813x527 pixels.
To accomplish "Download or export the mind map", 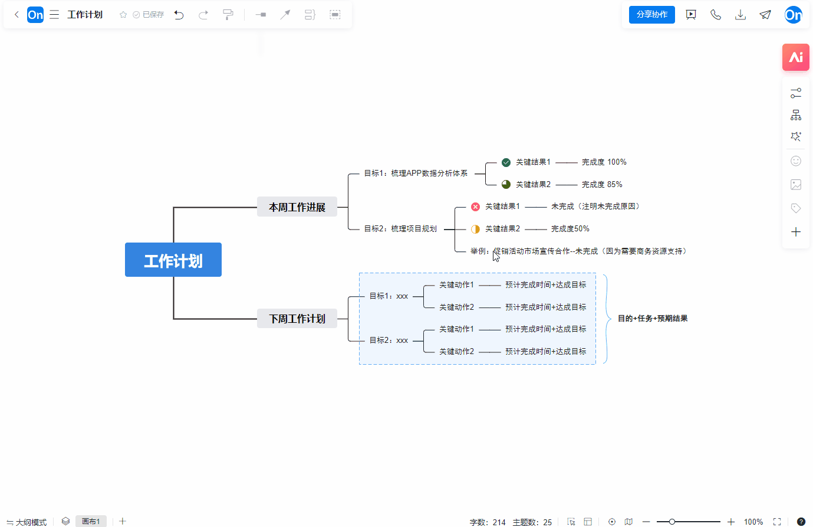I will (x=740, y=15).
